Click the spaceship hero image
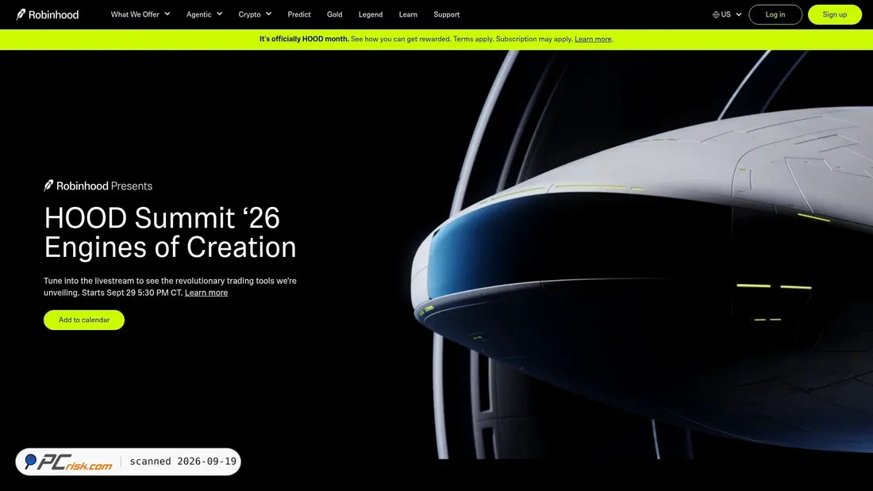Screen dimensions: 873x491 640,255
